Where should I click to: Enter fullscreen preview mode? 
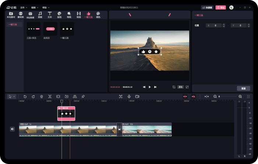coord(187,87)
